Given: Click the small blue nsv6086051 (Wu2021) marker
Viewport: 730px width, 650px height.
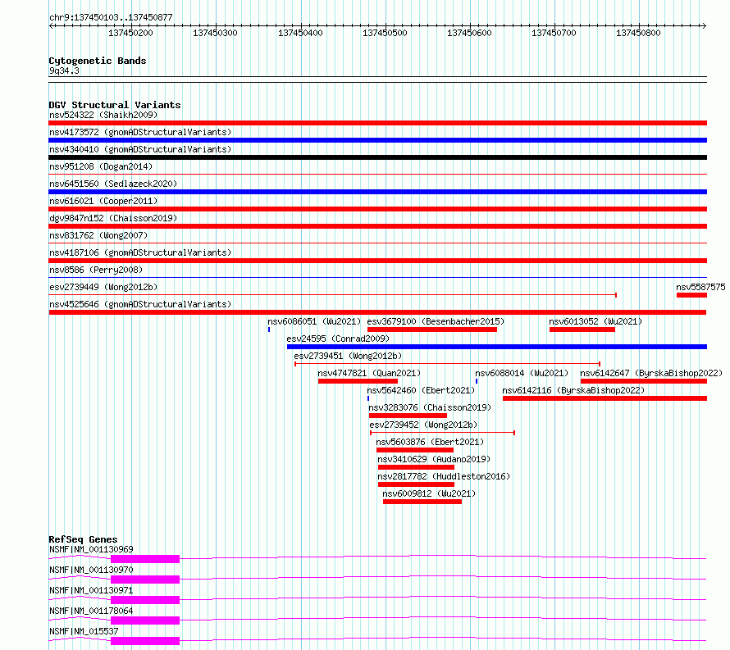Looking at the screenshot, I should pyautogui.click(x=269, y=330).
